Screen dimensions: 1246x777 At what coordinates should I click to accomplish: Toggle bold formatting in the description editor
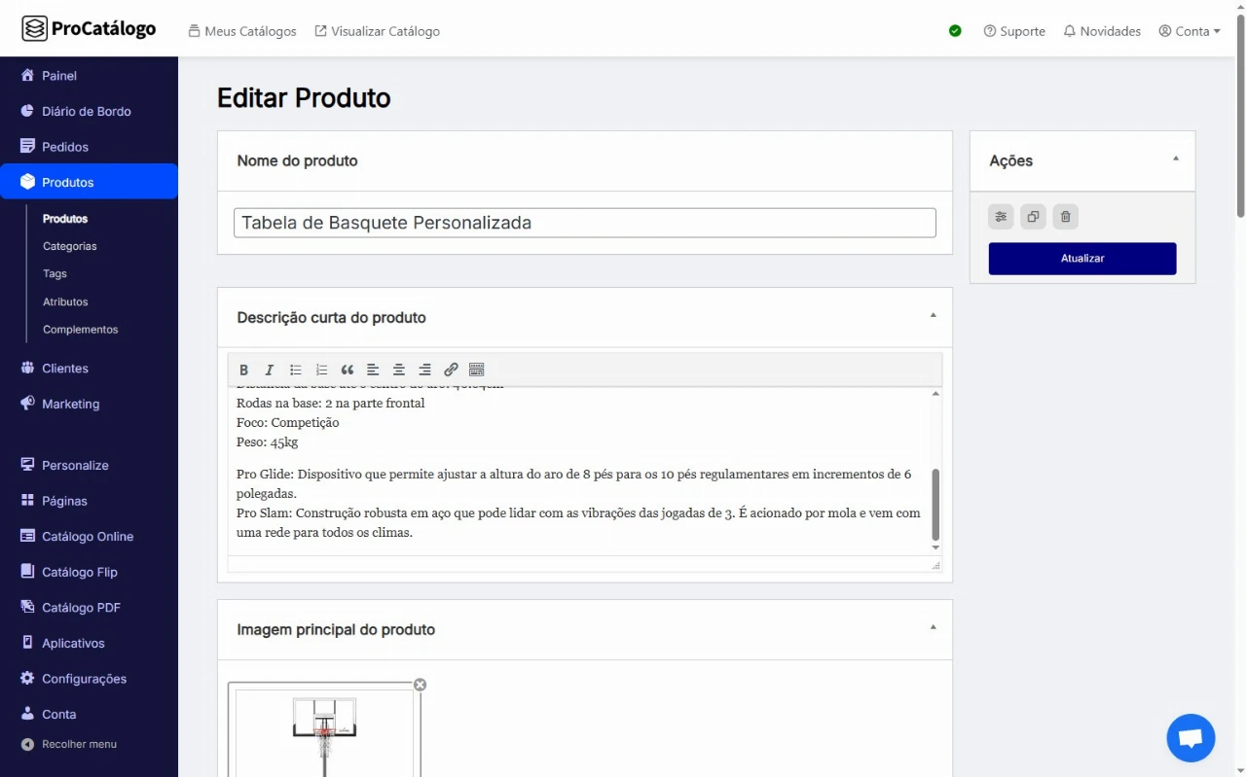[x=244, y=370]
